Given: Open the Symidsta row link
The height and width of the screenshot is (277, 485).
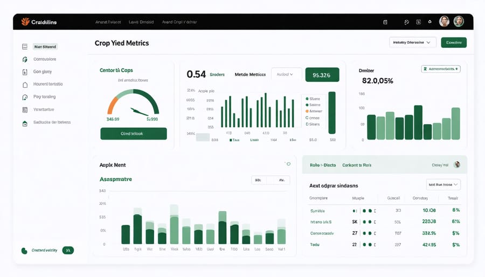Looking at the screenshot, I should coord(317,211).
